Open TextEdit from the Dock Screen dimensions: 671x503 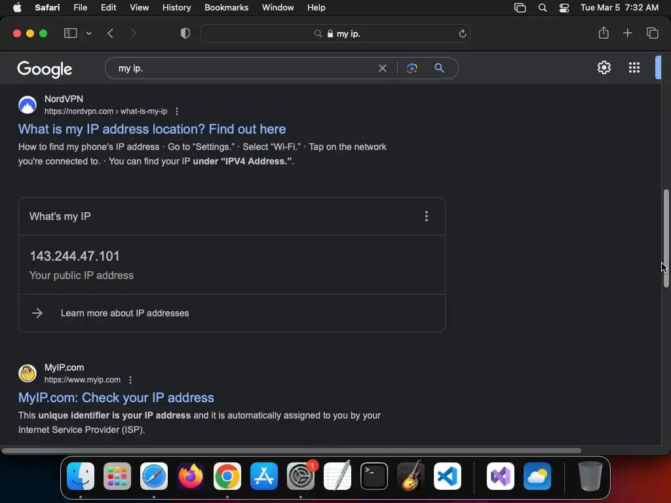[x=337, y=475]
